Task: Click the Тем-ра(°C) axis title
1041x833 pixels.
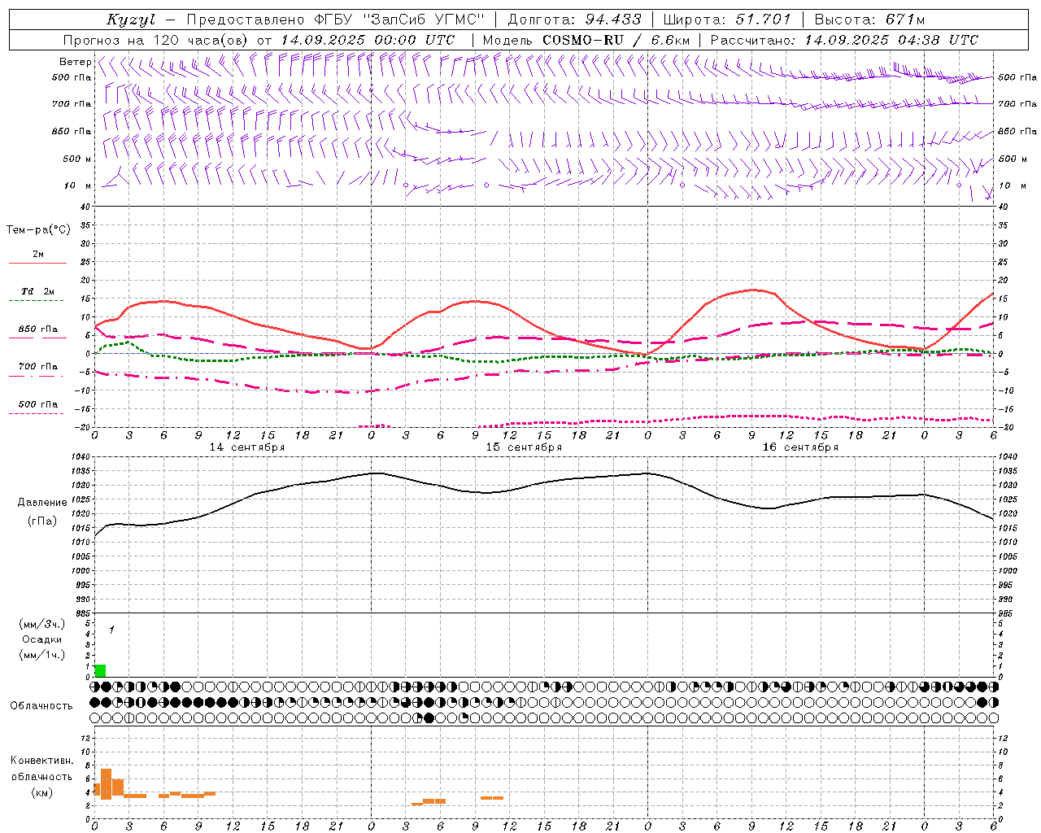Action: click(38, 230)
